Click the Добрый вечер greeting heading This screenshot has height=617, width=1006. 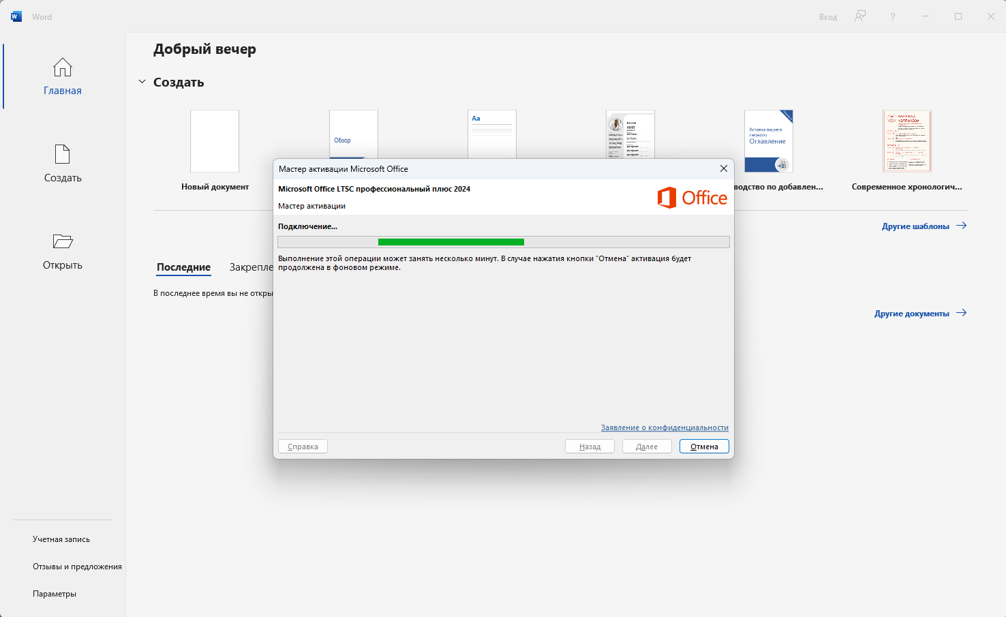click(x=204, y=49)
